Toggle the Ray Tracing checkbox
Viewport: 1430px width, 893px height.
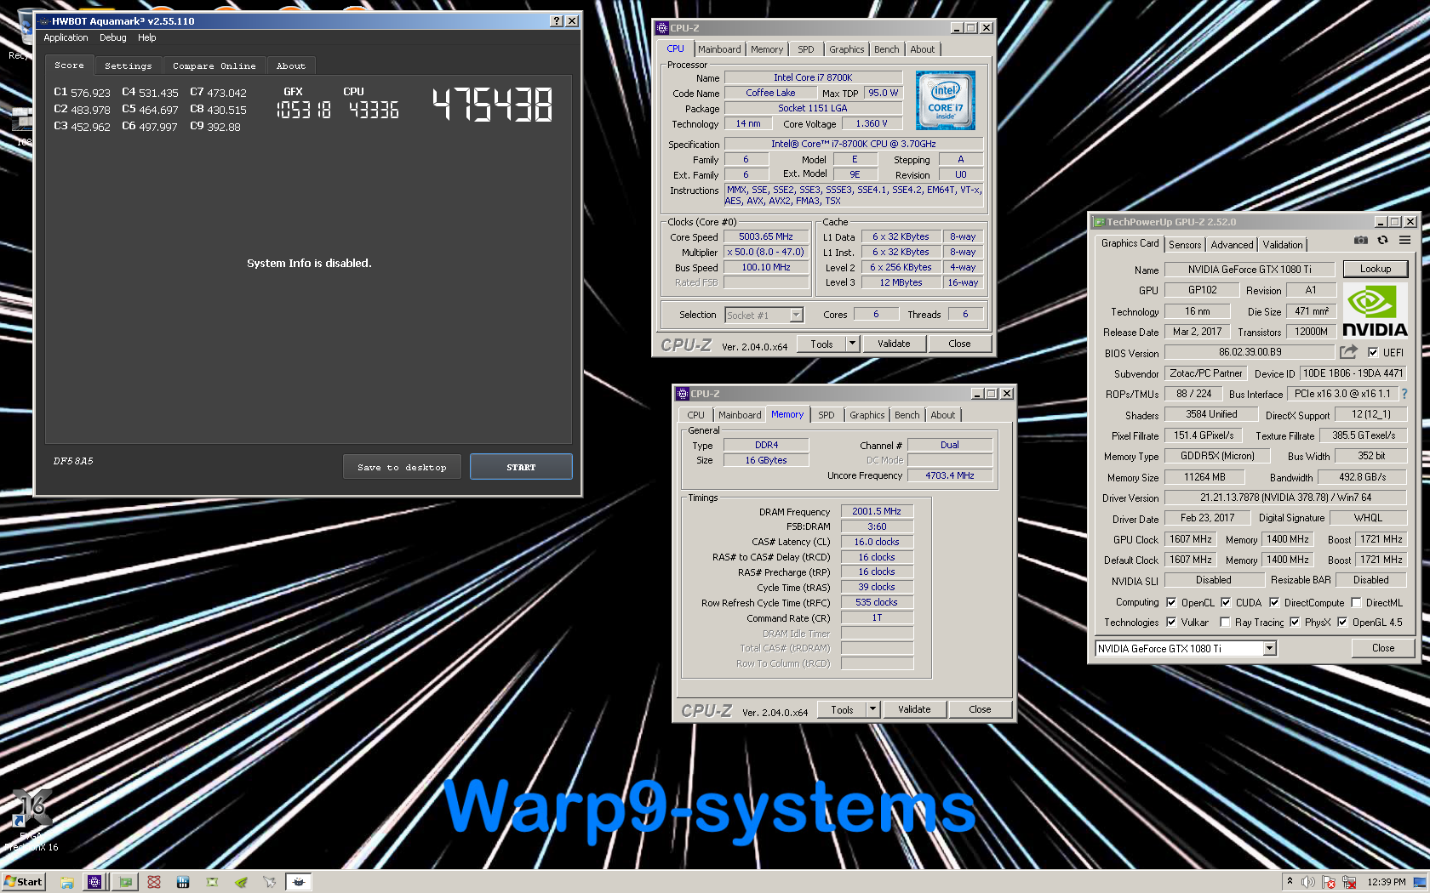[1225, 622]
